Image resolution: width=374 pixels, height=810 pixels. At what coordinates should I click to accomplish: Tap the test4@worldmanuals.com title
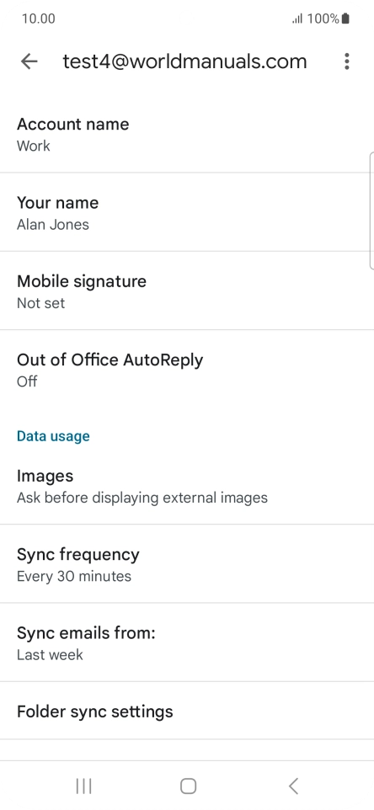pos(185,61)
